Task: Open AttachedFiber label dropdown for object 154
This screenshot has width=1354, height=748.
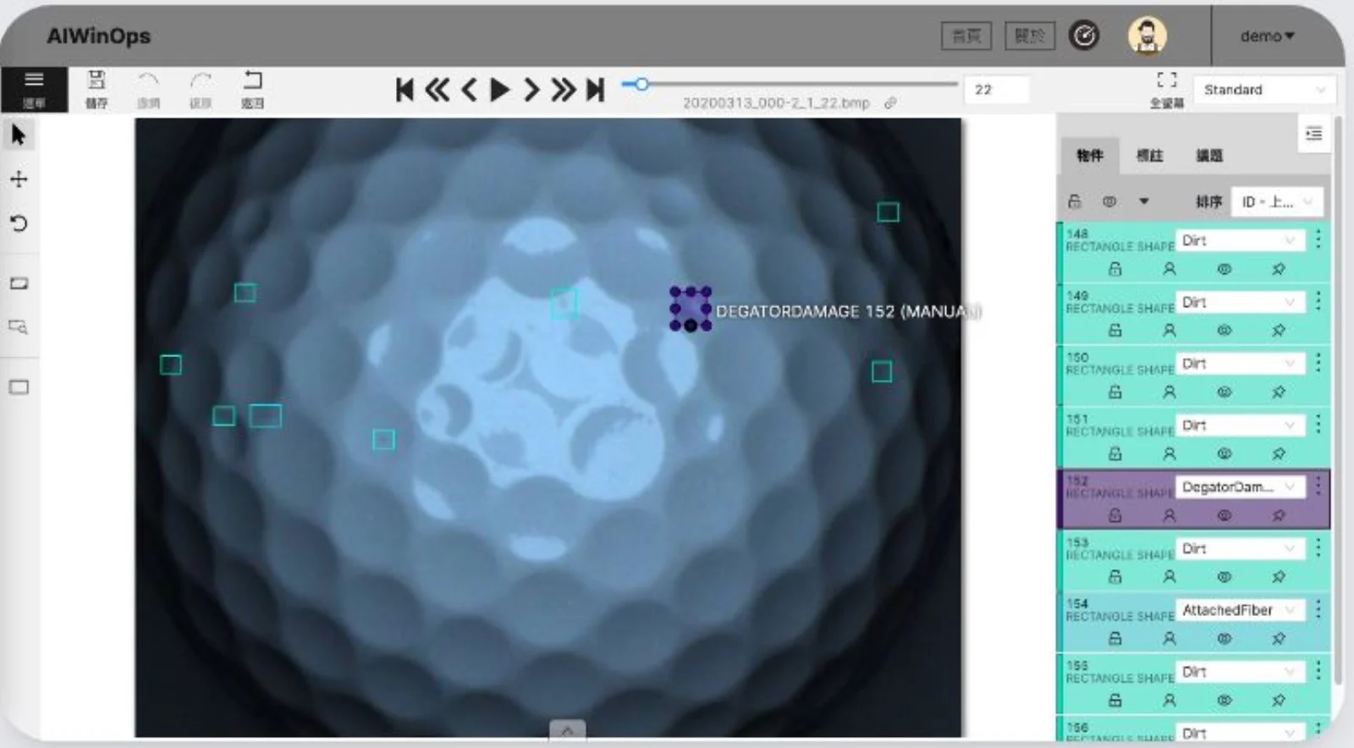Action: [1239, 610]
